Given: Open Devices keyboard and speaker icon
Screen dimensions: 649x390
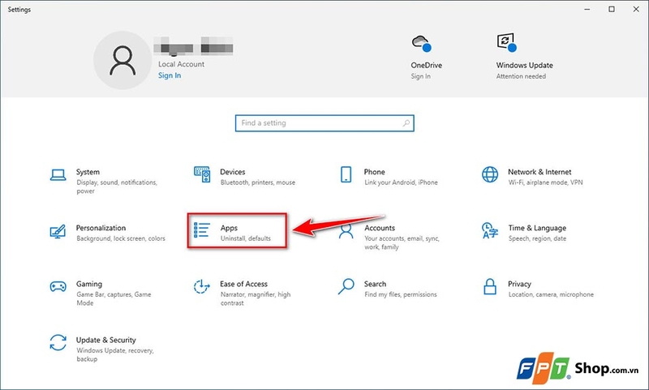Looking at the screenshot, I should tap(202, 174).
